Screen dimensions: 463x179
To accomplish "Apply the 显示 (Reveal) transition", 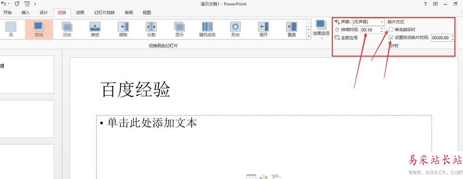I will (179, 29).
